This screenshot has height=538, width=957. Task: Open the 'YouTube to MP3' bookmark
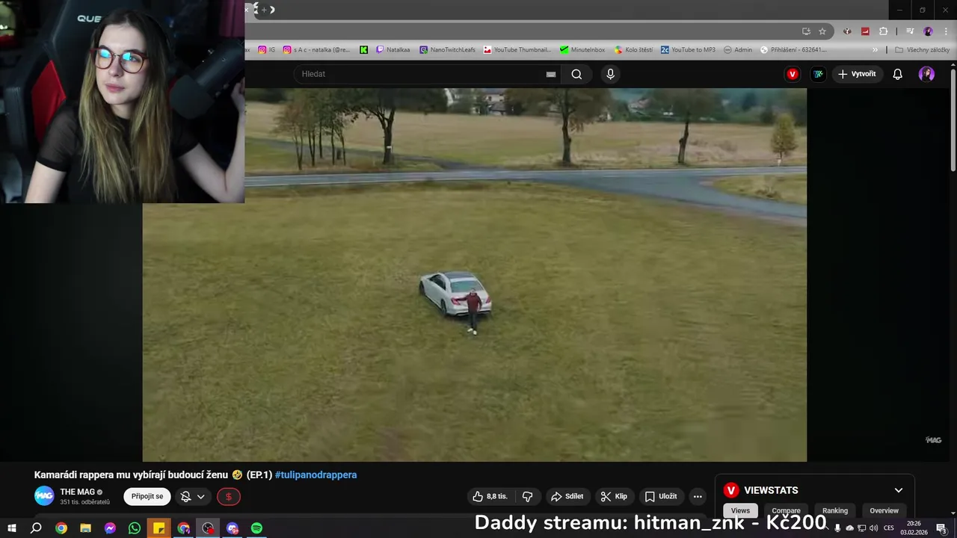click(x=688, y=50)
